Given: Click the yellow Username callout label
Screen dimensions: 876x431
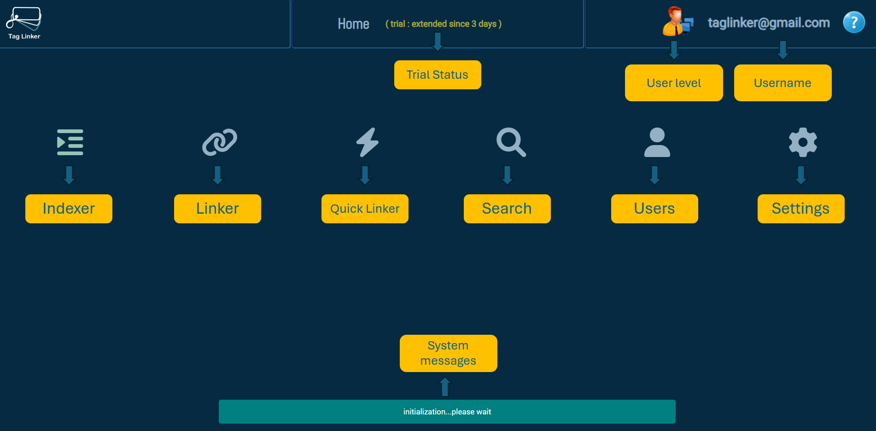Looking at the screenshot, I should [783, 83].
